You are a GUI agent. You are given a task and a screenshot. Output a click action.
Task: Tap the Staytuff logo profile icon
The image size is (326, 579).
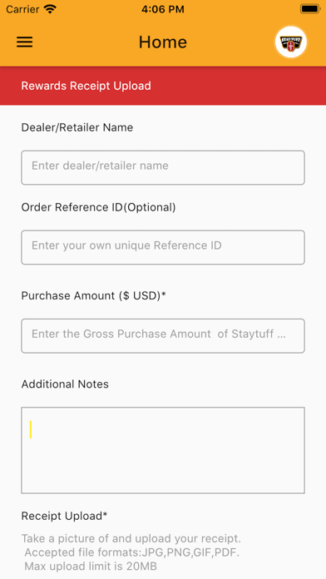point(291,42)
